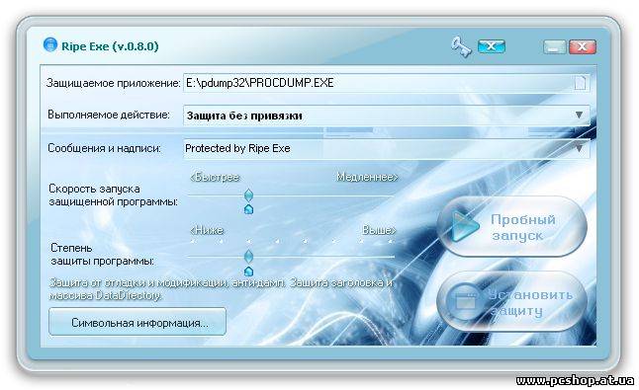The image size is (639, 390).
Task: Click the Ripe Exe globe logo icon
Action: click(x=50, y=44)
